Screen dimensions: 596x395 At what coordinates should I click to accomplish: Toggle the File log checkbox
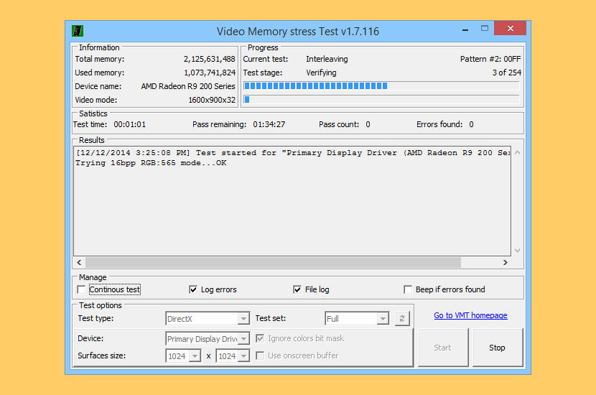point(297,289)
